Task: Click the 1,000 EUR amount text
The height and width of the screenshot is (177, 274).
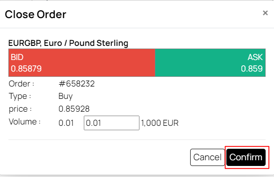Action: 160,123
